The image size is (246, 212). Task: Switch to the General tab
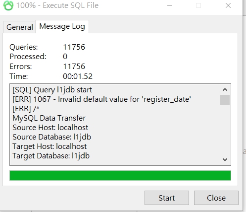19,27
